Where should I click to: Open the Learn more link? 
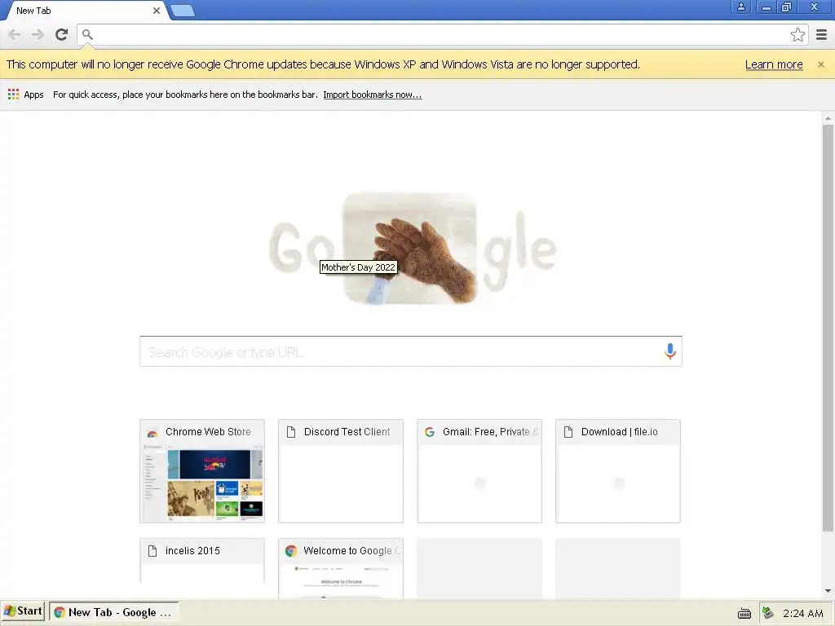point(774,64)
